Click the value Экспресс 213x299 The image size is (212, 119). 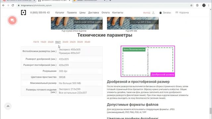point(70,89)
